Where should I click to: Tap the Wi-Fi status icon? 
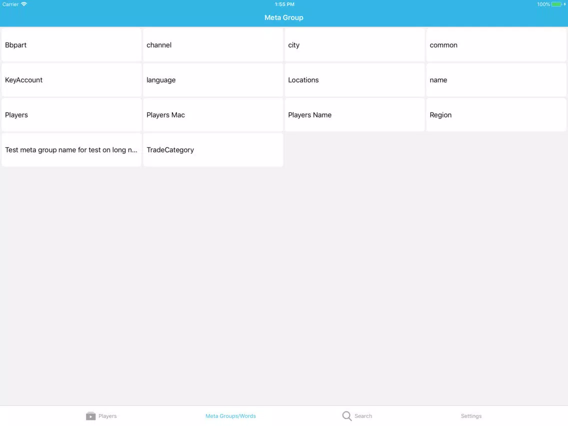(x=24, y=4)
